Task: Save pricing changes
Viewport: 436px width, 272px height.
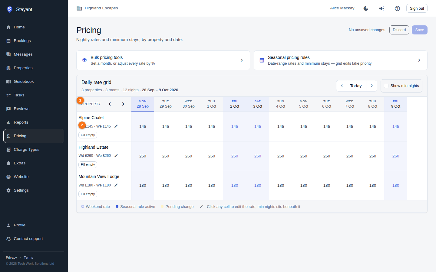Action: (x=420, y=30)
